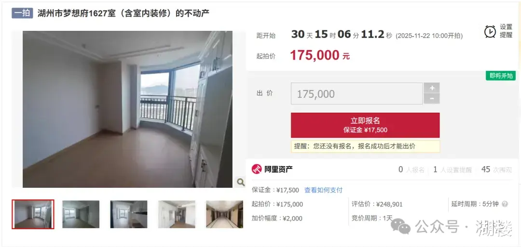Select the first room thumbnail
Viewport: 521px width, 248px height.
click(x=33, y=214)
